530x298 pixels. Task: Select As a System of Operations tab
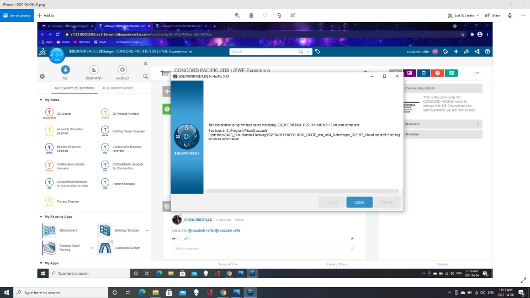75,88
